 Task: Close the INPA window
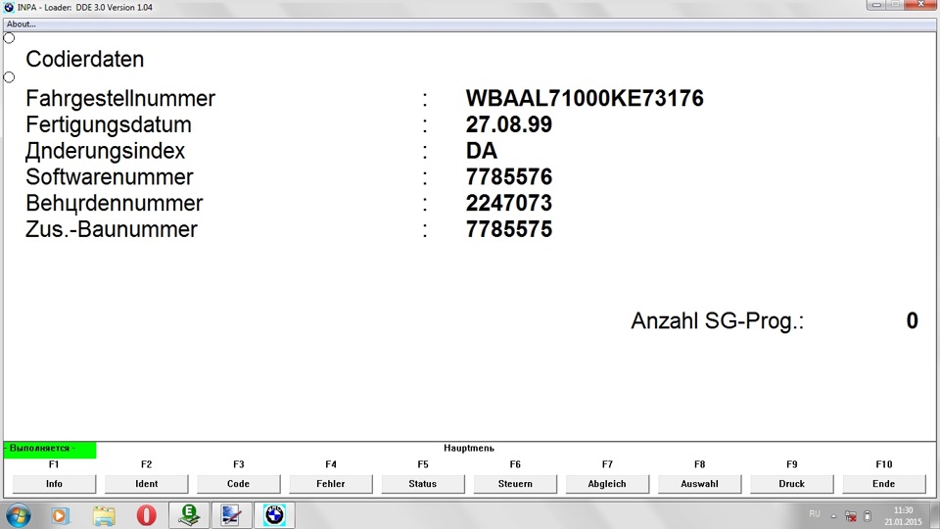(x=922, y=5)
